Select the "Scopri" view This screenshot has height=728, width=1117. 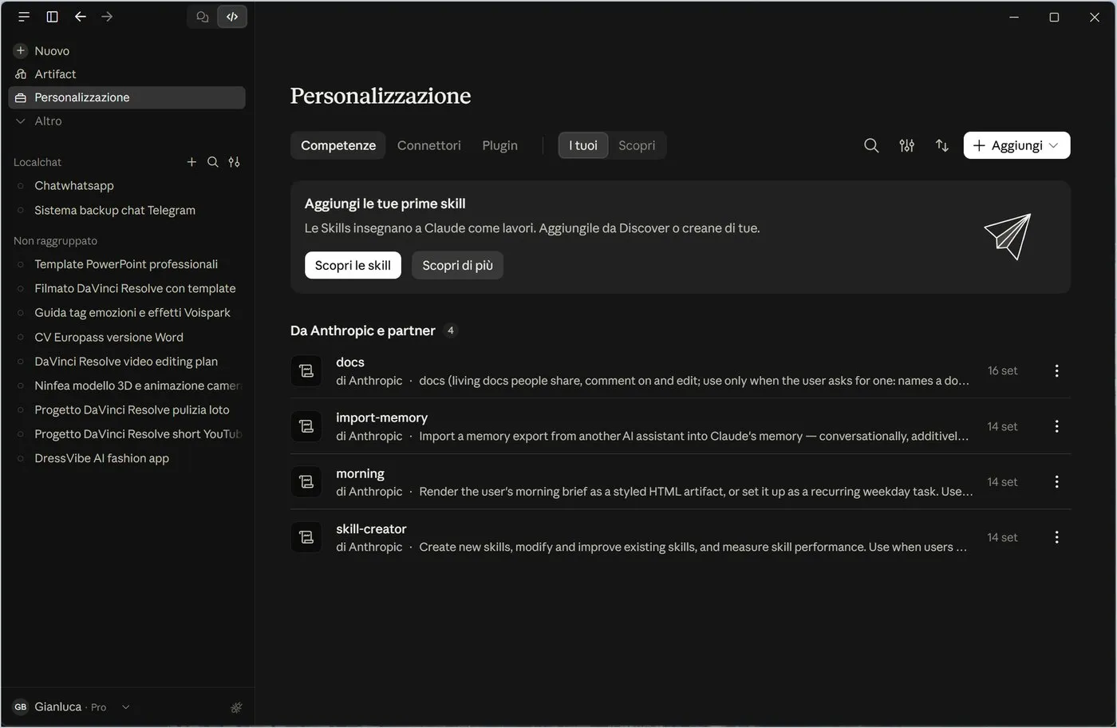point(637,145)
